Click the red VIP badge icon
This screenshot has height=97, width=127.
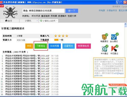(x=2, y=6)
